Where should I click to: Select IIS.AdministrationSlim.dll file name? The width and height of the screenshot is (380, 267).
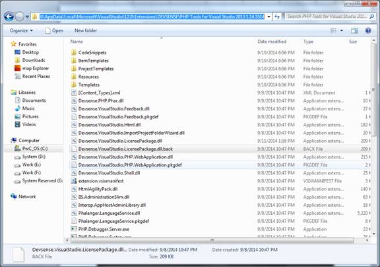coord(104,196)
